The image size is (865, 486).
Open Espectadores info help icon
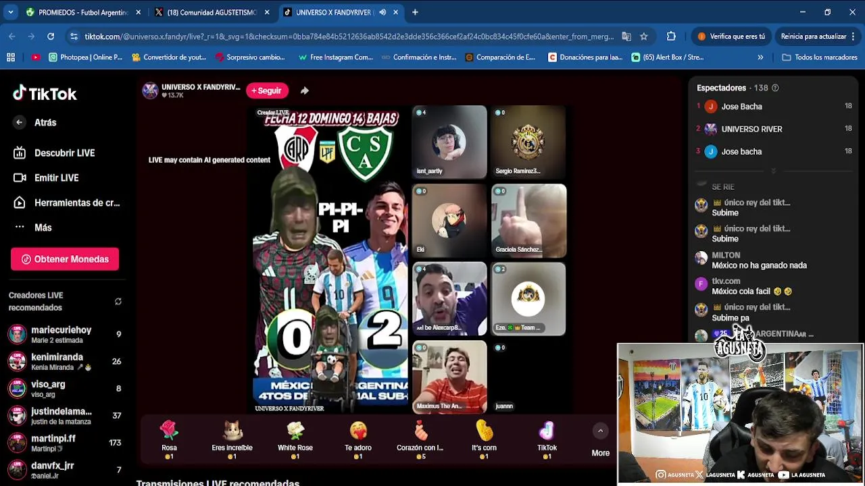coord(775,88)
